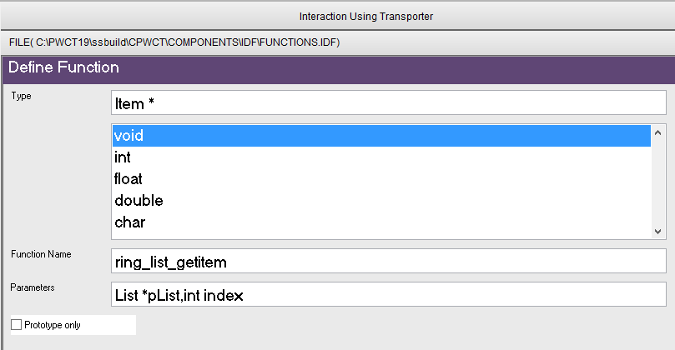Image resolution: width=675 pixels, height=350 pixels.
Task: Click the FUNCTIONS.IDF file path bar
Action: point(338,42)
